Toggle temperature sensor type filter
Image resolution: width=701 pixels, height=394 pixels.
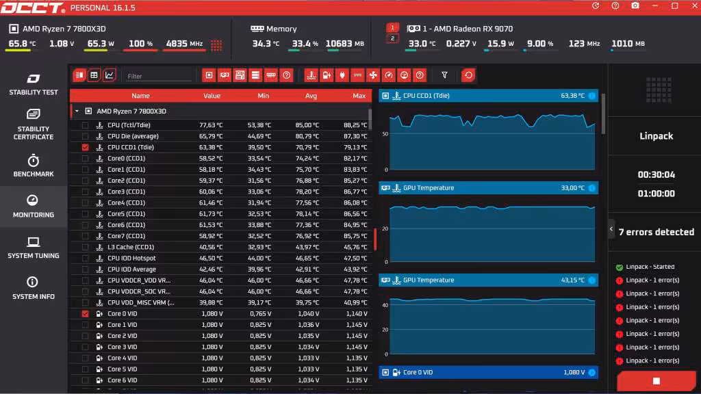tap(311, 75)
